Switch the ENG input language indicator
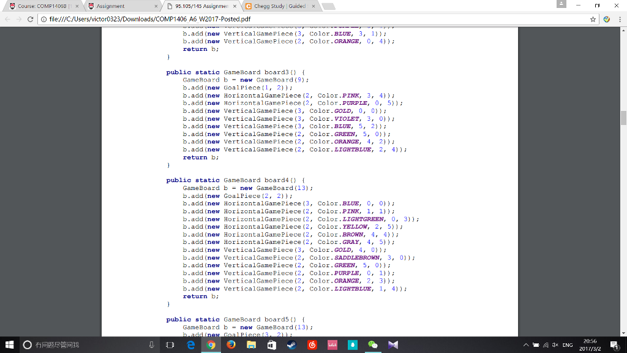 [x=568, y=345]
